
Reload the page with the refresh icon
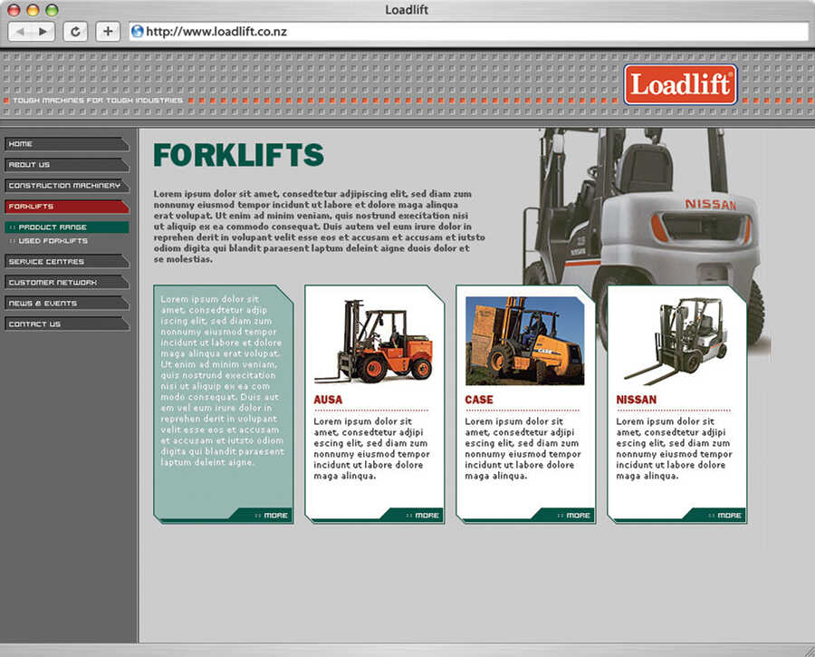(x=75, y=32)
